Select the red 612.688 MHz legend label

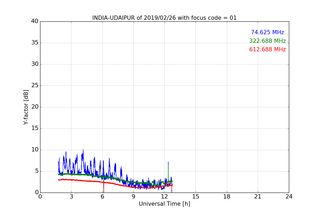[x=267, y=49]
